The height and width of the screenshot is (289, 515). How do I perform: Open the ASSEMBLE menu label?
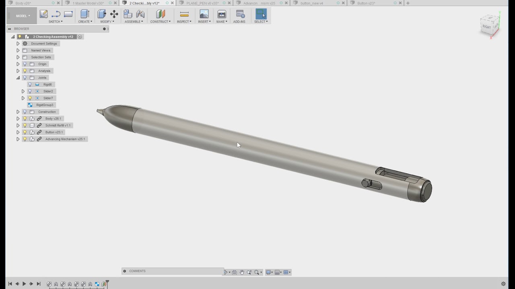click(134, 22)
